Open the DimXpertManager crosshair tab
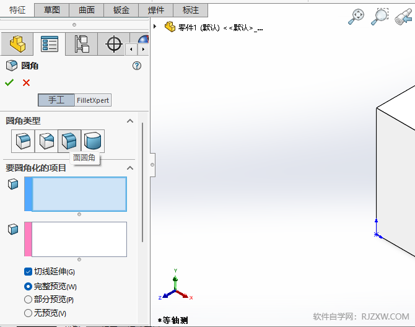Viewport: 415px width, 327px height. [114, 44]
